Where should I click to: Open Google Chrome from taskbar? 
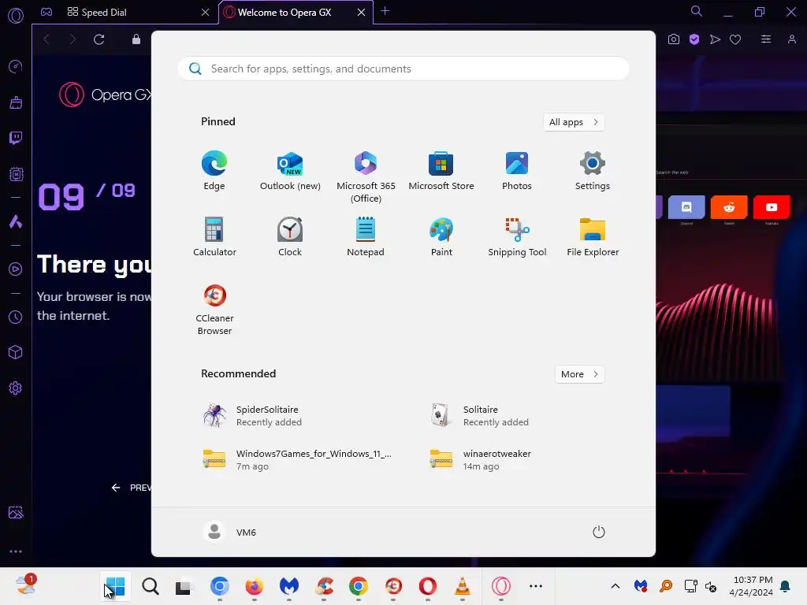pyautogui.click(x=359, y=586)
